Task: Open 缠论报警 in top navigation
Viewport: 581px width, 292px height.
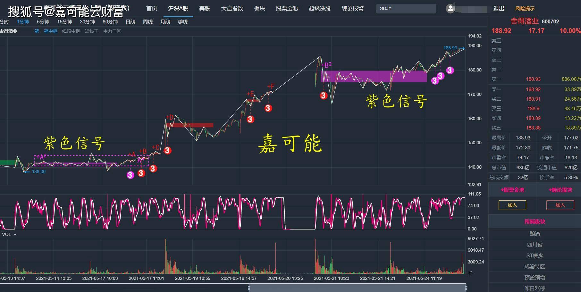Action: (x=352, y=8)
